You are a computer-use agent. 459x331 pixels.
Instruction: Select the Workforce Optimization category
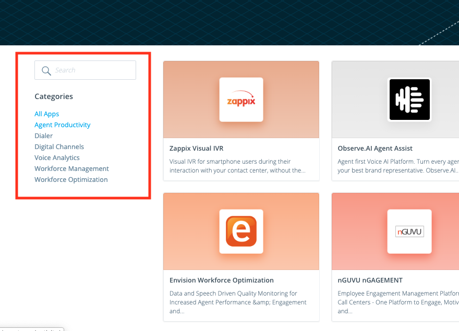click(x=71, y=179)
